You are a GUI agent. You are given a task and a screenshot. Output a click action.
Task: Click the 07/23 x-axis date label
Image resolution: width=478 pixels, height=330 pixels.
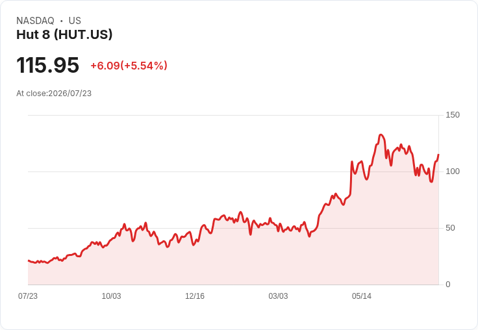pos(28,296)
